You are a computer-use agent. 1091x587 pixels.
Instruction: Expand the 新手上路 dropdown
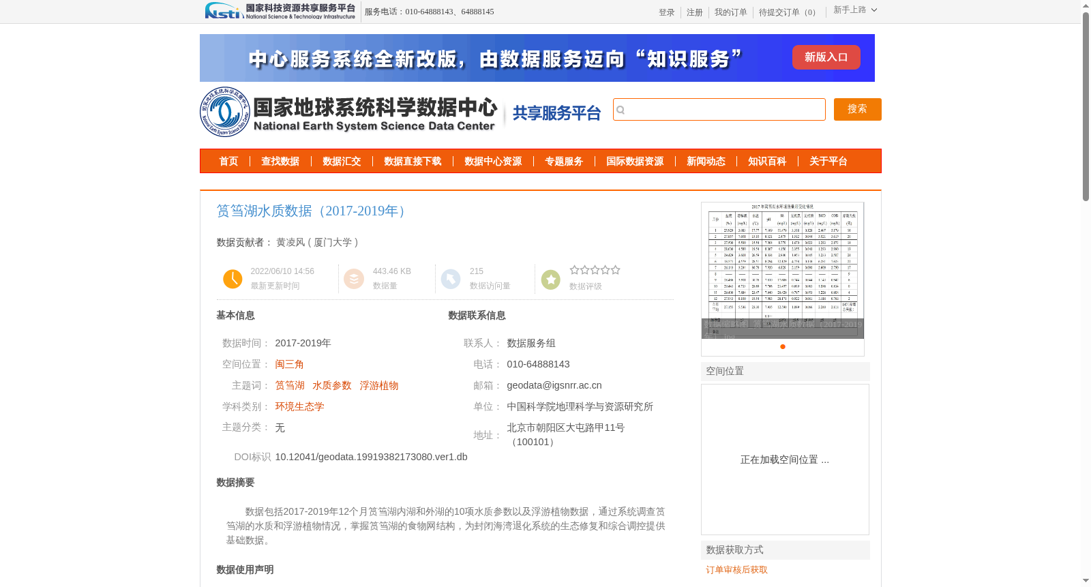(855, 10)
